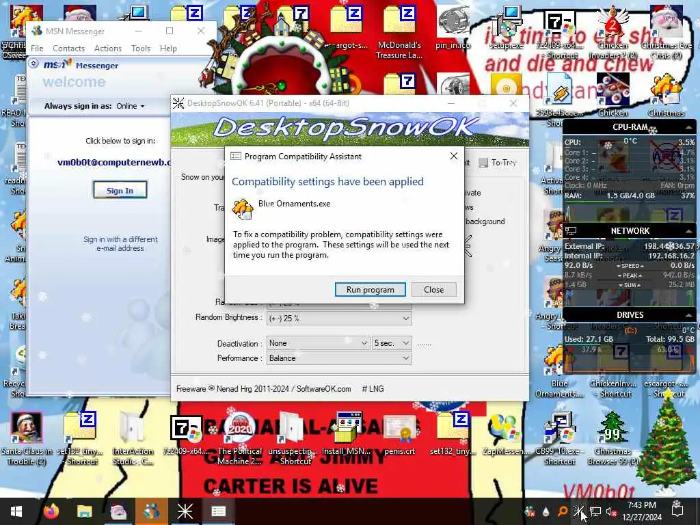Click the DesktopSnowOK snowflake tray icon
This screenshot has height=525, width=700.
tap(578, 511)
